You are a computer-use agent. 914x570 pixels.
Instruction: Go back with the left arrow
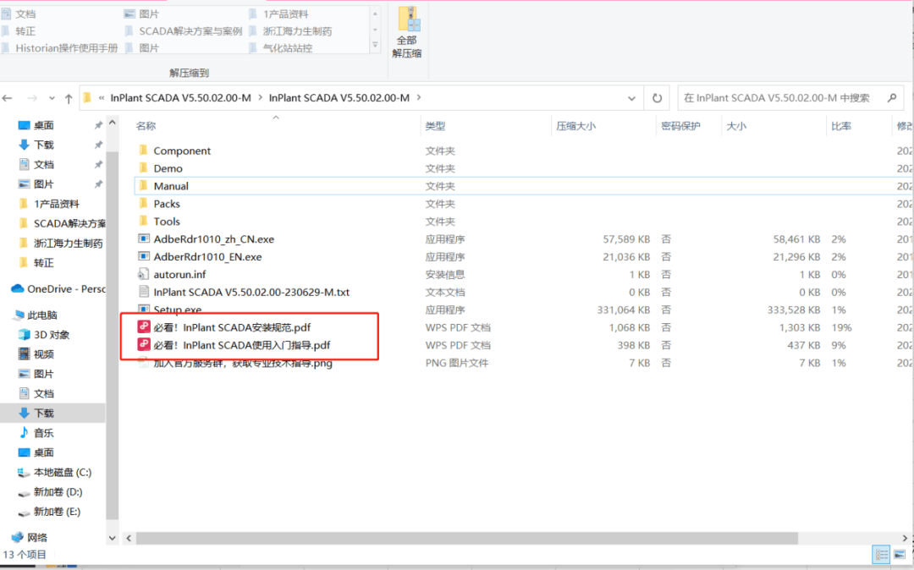coord(8,98)
